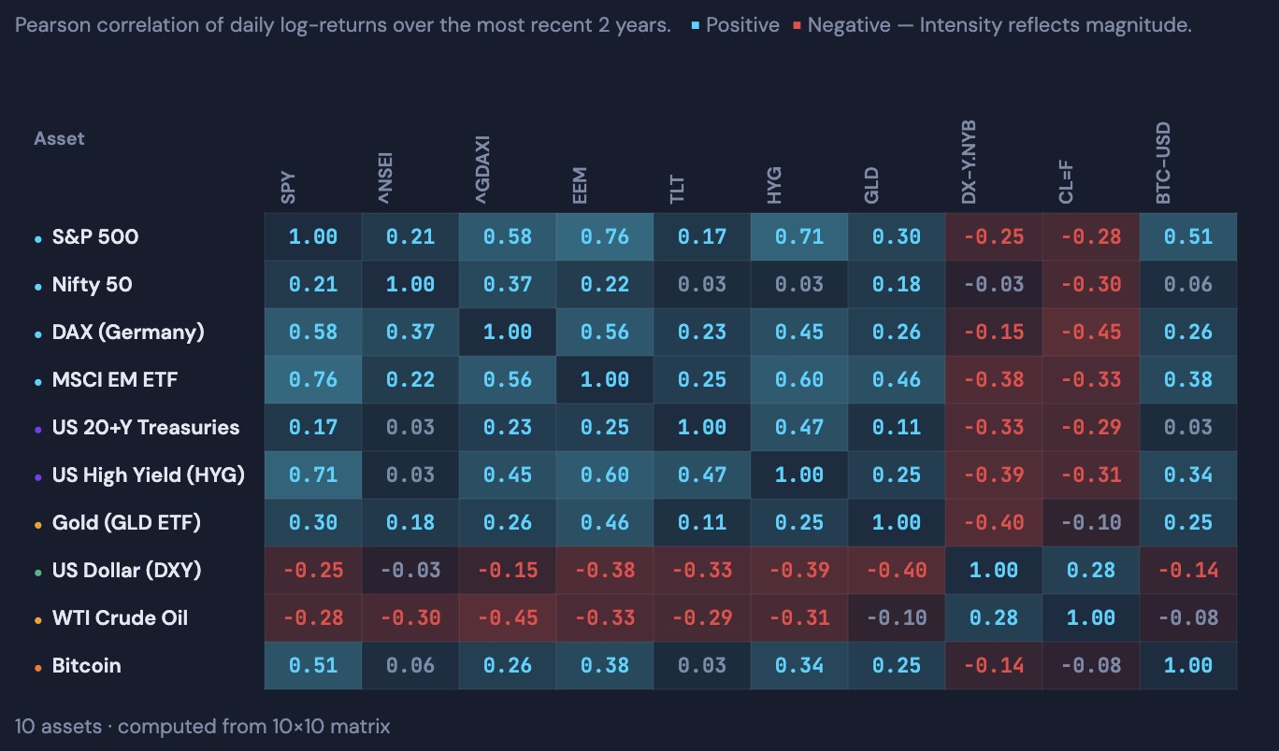1279x751 pixels.
Task: Click the US 20+Y Treasuries row label
Action: tap(146, 428)
